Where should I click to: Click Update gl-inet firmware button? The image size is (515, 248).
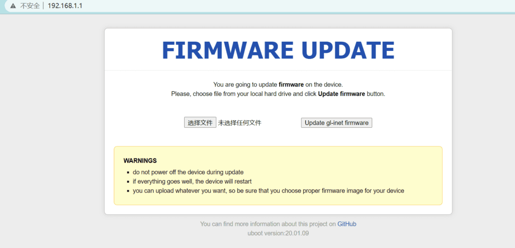pyautogui.click(x=336, y=123)
